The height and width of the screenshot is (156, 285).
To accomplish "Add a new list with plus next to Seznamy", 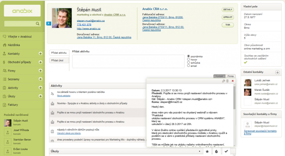I will pyautogui.click(x=40, y=79).
